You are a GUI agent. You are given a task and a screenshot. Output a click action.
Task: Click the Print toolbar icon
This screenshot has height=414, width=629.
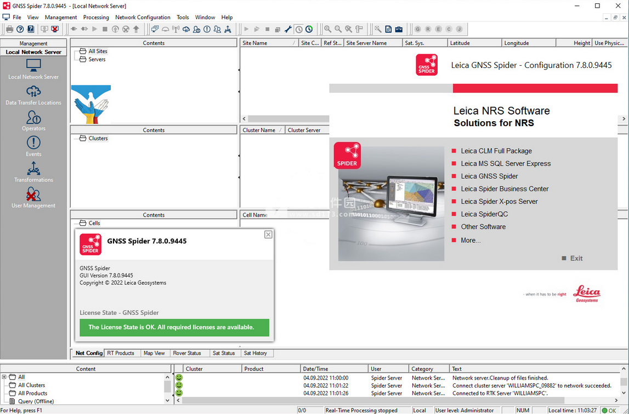click(10, 29)
